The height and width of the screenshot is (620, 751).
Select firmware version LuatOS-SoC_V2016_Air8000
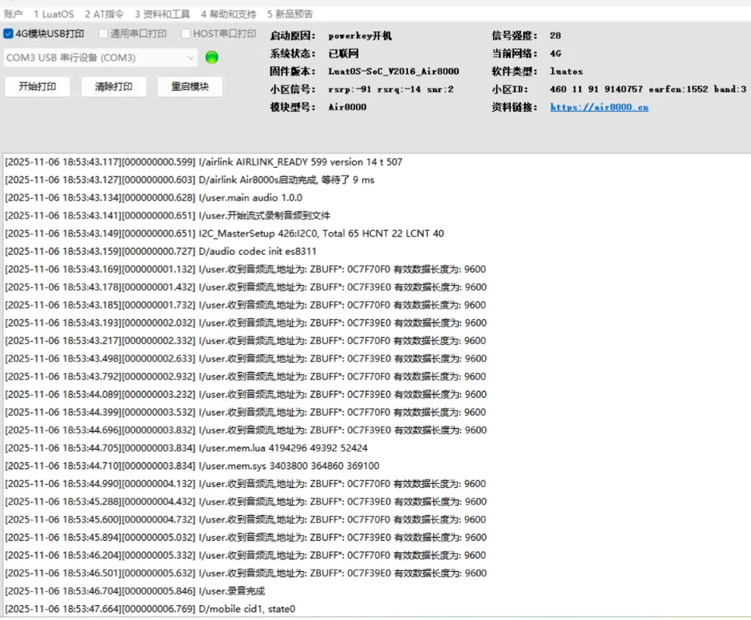click(x=393, y=71)
